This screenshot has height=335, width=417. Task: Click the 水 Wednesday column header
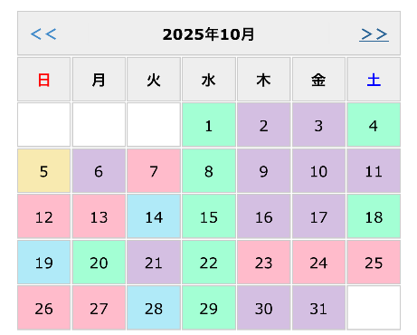tap(209, 80)
